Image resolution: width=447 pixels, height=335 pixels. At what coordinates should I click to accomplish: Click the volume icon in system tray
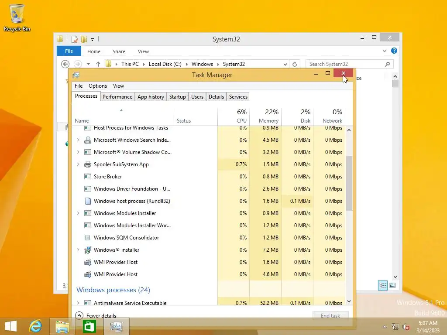406,326
